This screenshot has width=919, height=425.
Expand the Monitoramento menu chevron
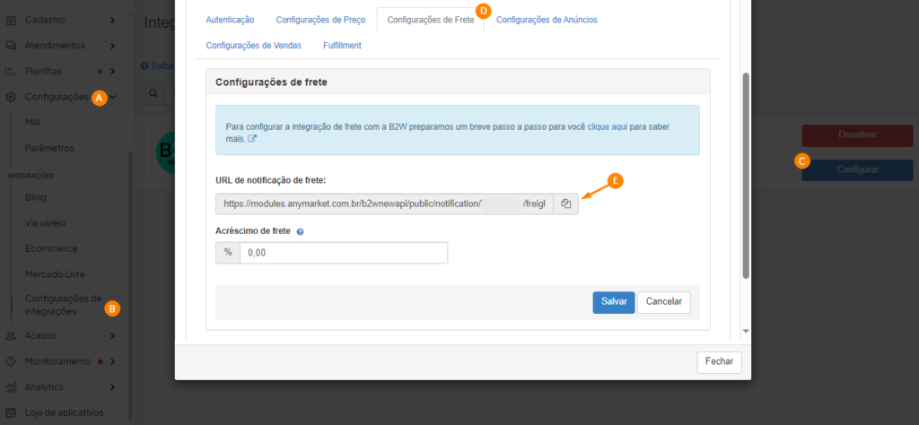(x=112, y=361)
